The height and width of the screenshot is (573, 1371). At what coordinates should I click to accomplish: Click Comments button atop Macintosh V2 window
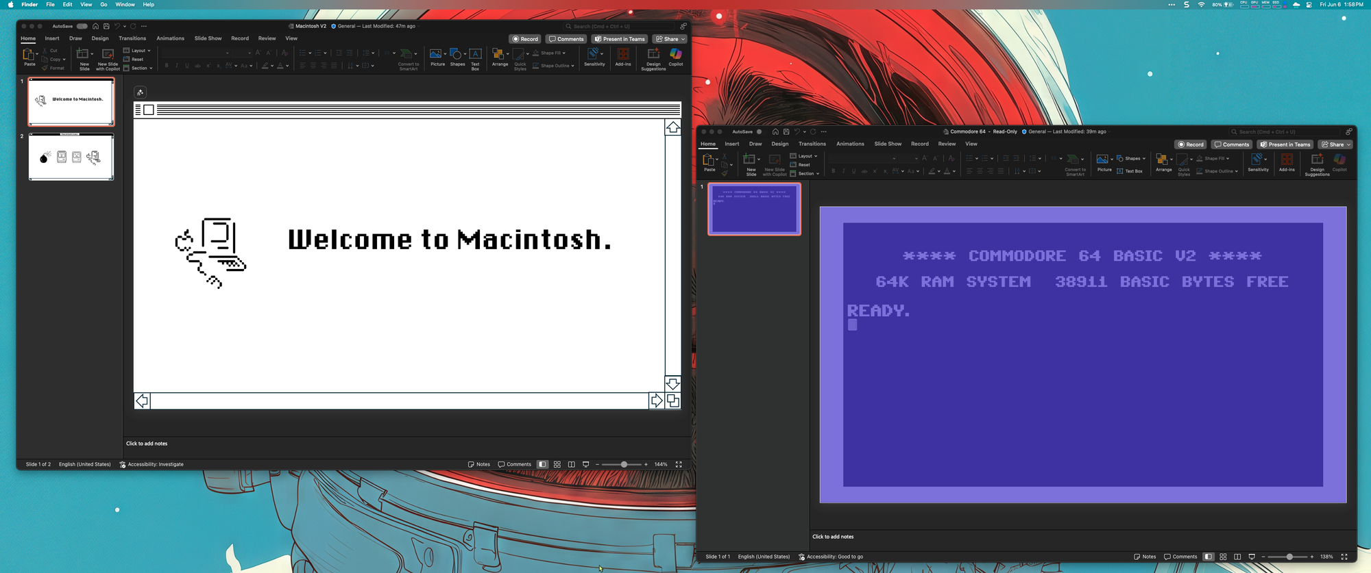[x=566, y=39]
